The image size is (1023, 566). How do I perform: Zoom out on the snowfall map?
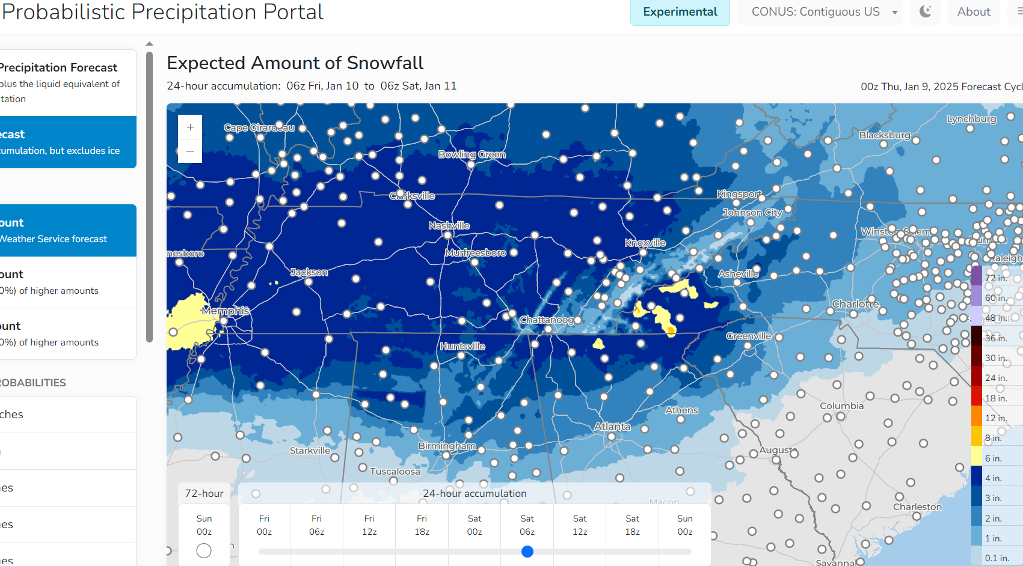[190, 151]
